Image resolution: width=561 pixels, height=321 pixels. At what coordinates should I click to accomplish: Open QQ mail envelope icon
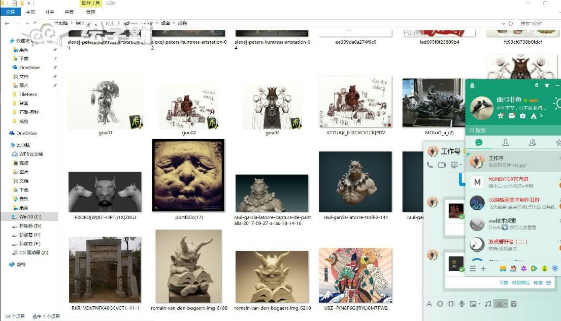512,116
